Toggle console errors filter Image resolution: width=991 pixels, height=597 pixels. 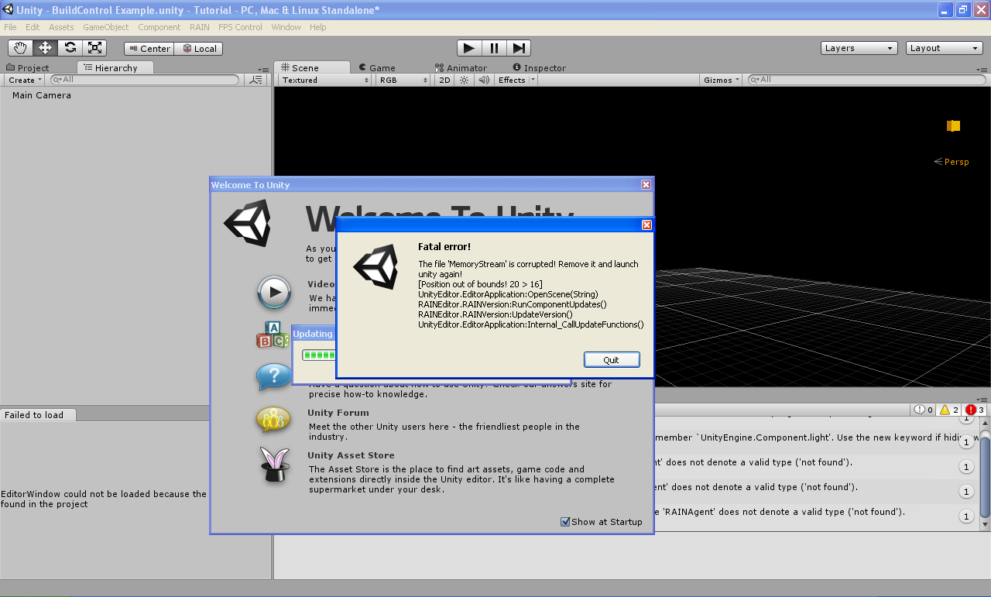point(975,410)
